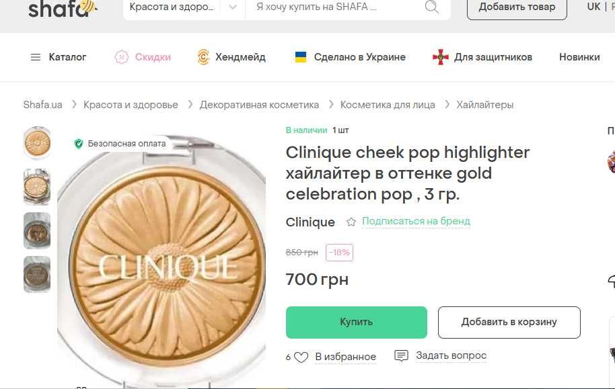Image resolution: width=615 pixels, height=389 pixels.
Task: Toggle heart to add to favorites
Action: pos(301,357)
